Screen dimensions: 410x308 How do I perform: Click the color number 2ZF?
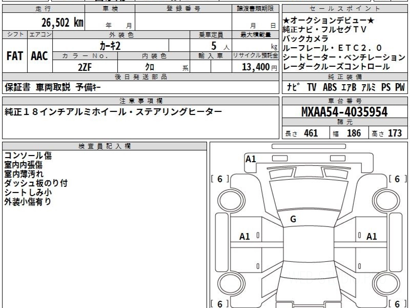[x=85, y=67]
